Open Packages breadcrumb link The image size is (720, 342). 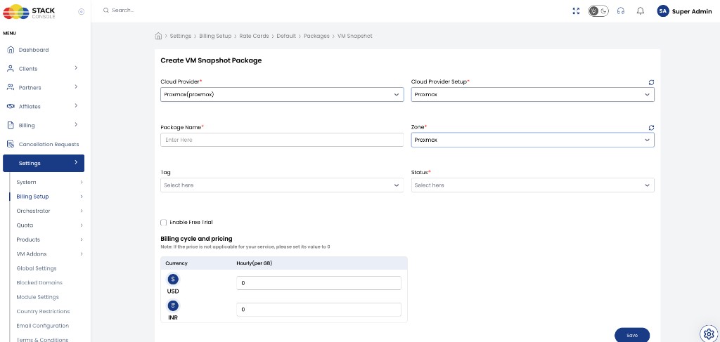point(316,36)
